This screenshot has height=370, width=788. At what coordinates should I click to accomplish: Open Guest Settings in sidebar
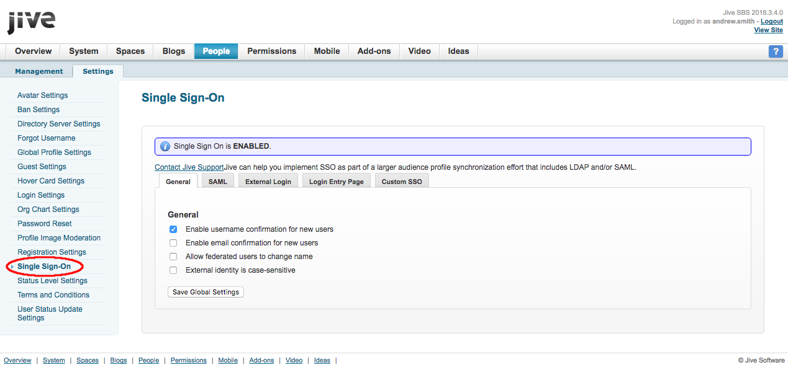(x=42, y=167)
